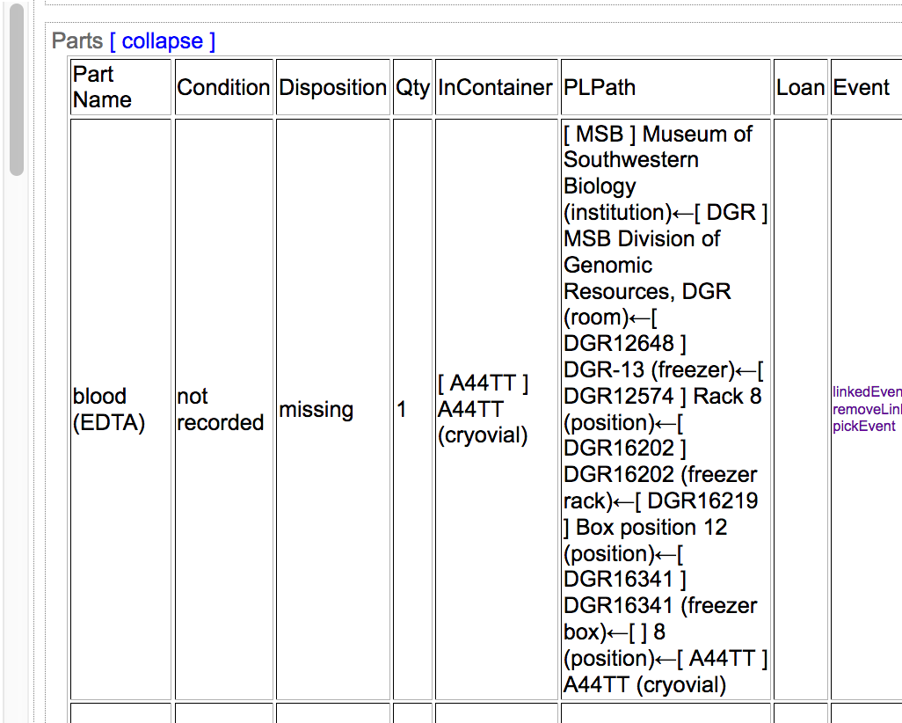Image resolution: width=902 pixels, height=723 pixels.
Task: Select the Qty column header
Action: (412, 87)
